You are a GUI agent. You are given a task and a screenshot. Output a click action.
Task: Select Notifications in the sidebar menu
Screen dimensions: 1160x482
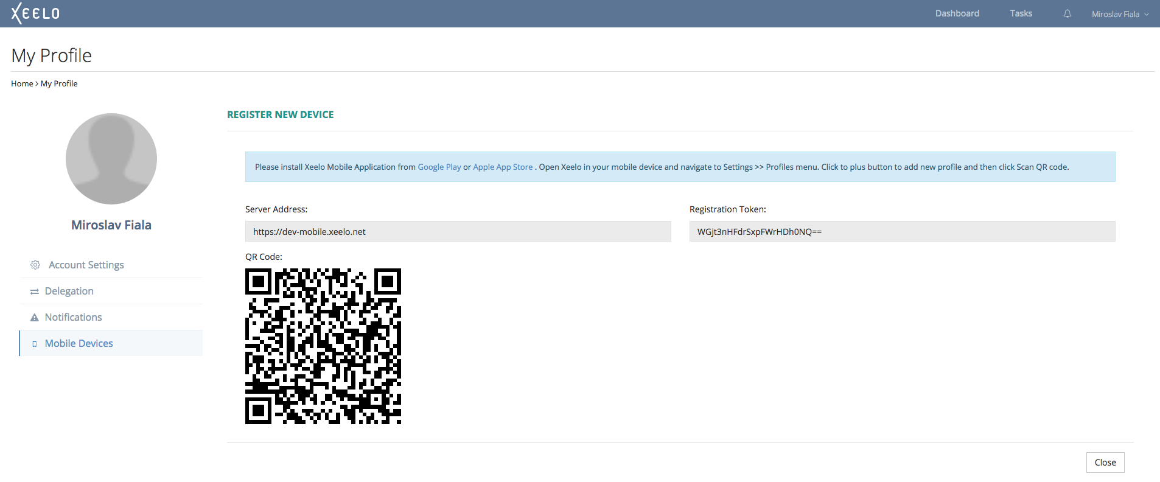111,317
